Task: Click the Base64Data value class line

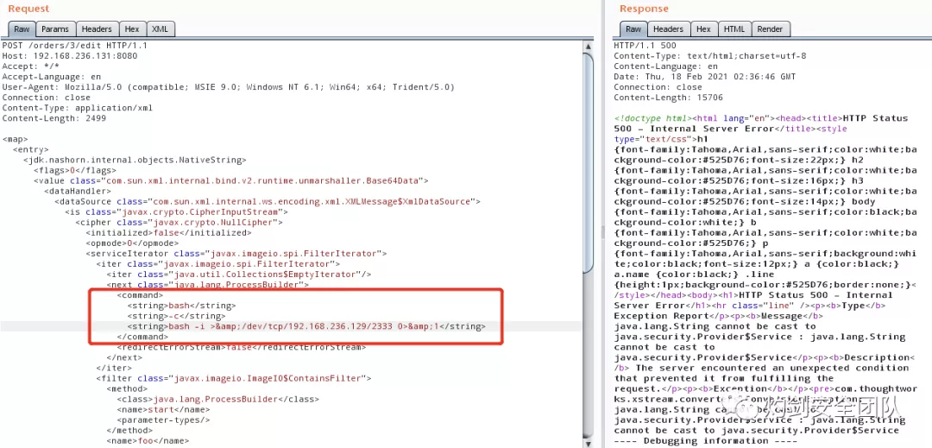Action: (x=230, y=180)
